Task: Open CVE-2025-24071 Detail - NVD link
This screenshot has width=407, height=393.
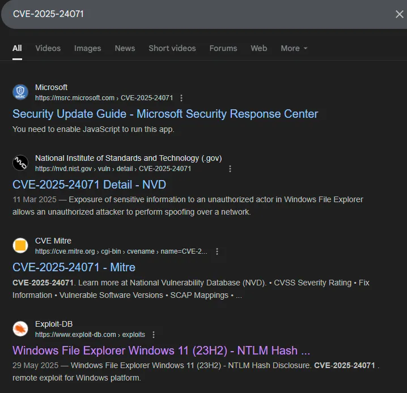Action: click(x=89, y=185)
